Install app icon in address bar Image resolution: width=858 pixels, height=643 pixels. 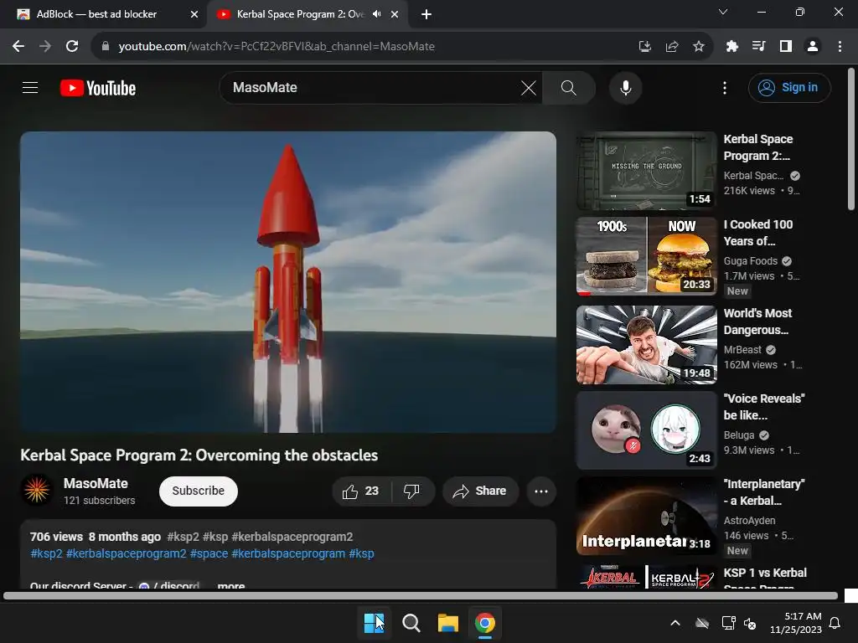click(x=645, y=47)
